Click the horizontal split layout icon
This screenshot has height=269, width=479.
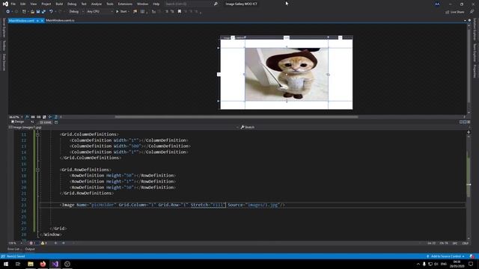tap(465, 122)
